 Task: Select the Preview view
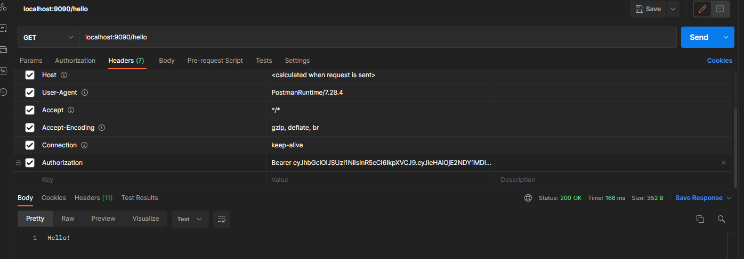tap(103, 219)
